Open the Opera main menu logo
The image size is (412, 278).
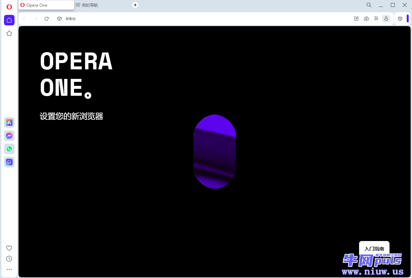[9, 7]
